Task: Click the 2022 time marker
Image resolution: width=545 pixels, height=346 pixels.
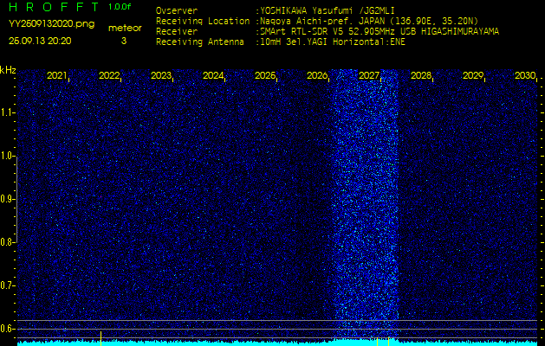Action: click(x=109, y=75)
